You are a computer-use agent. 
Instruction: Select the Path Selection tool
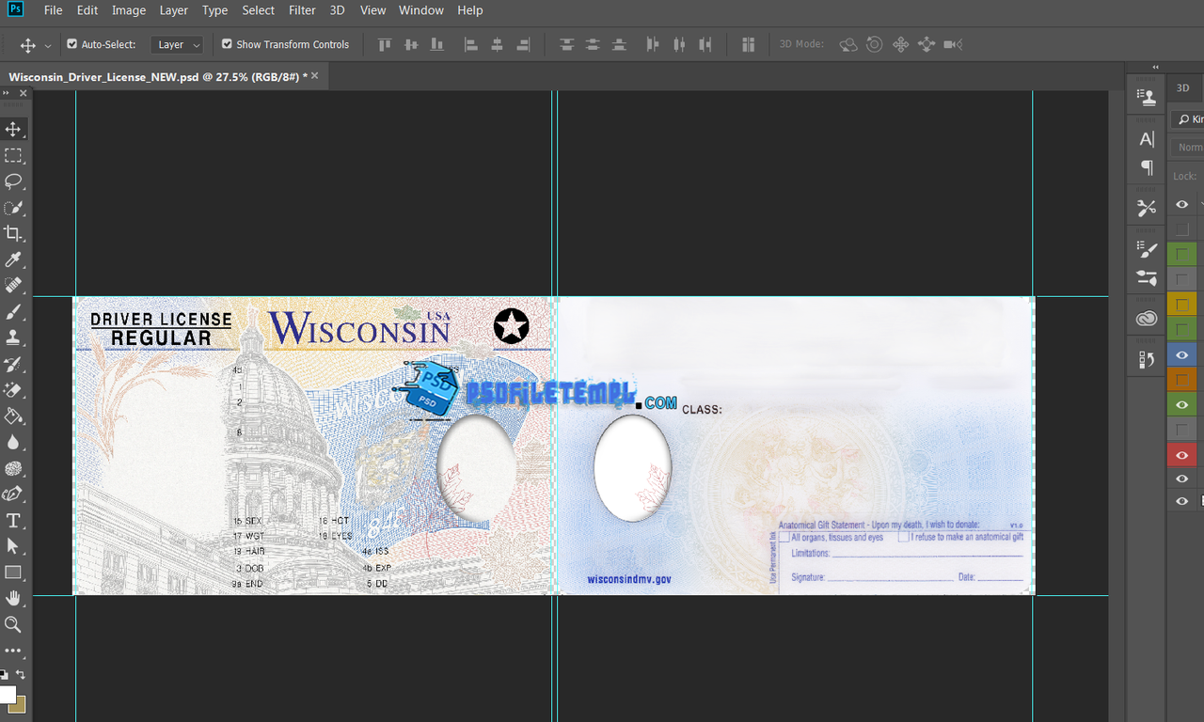[13, 545]
